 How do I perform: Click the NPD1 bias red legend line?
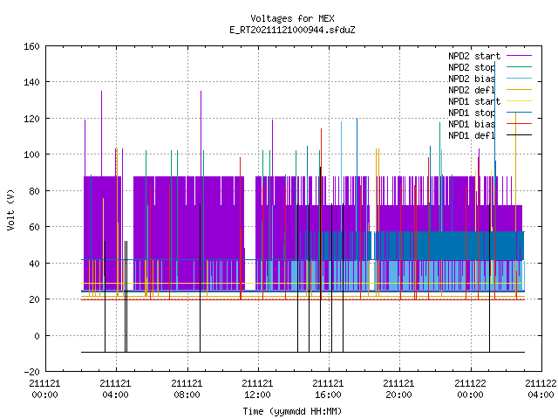tap(519, 124)
